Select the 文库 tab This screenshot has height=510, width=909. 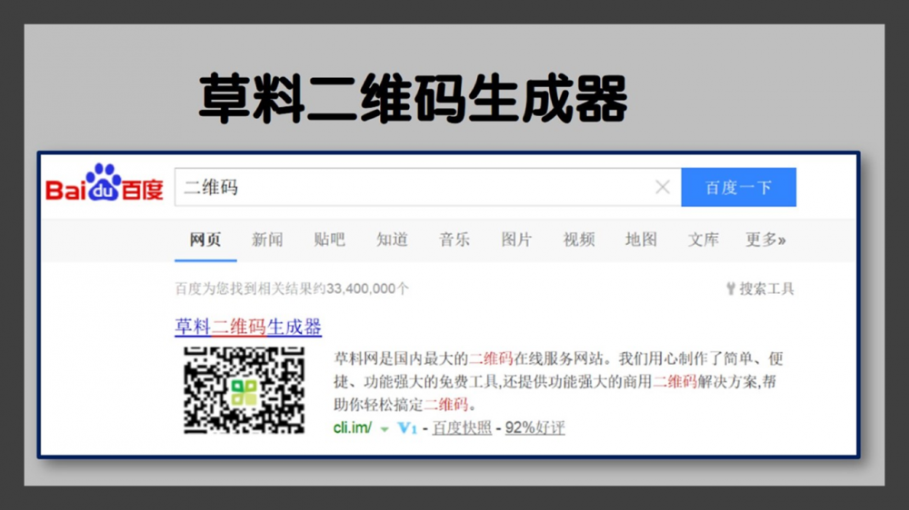(704, 240)
